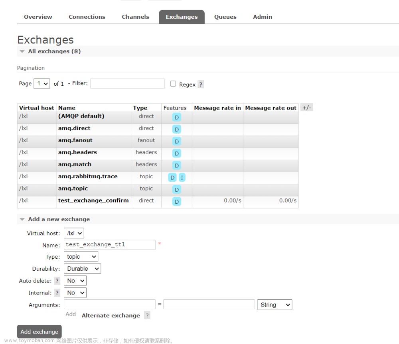This screenshot has width=399, height=344.
Task: Open the amq.rabbitmq.trace exchange
Action: pos(88,176)
